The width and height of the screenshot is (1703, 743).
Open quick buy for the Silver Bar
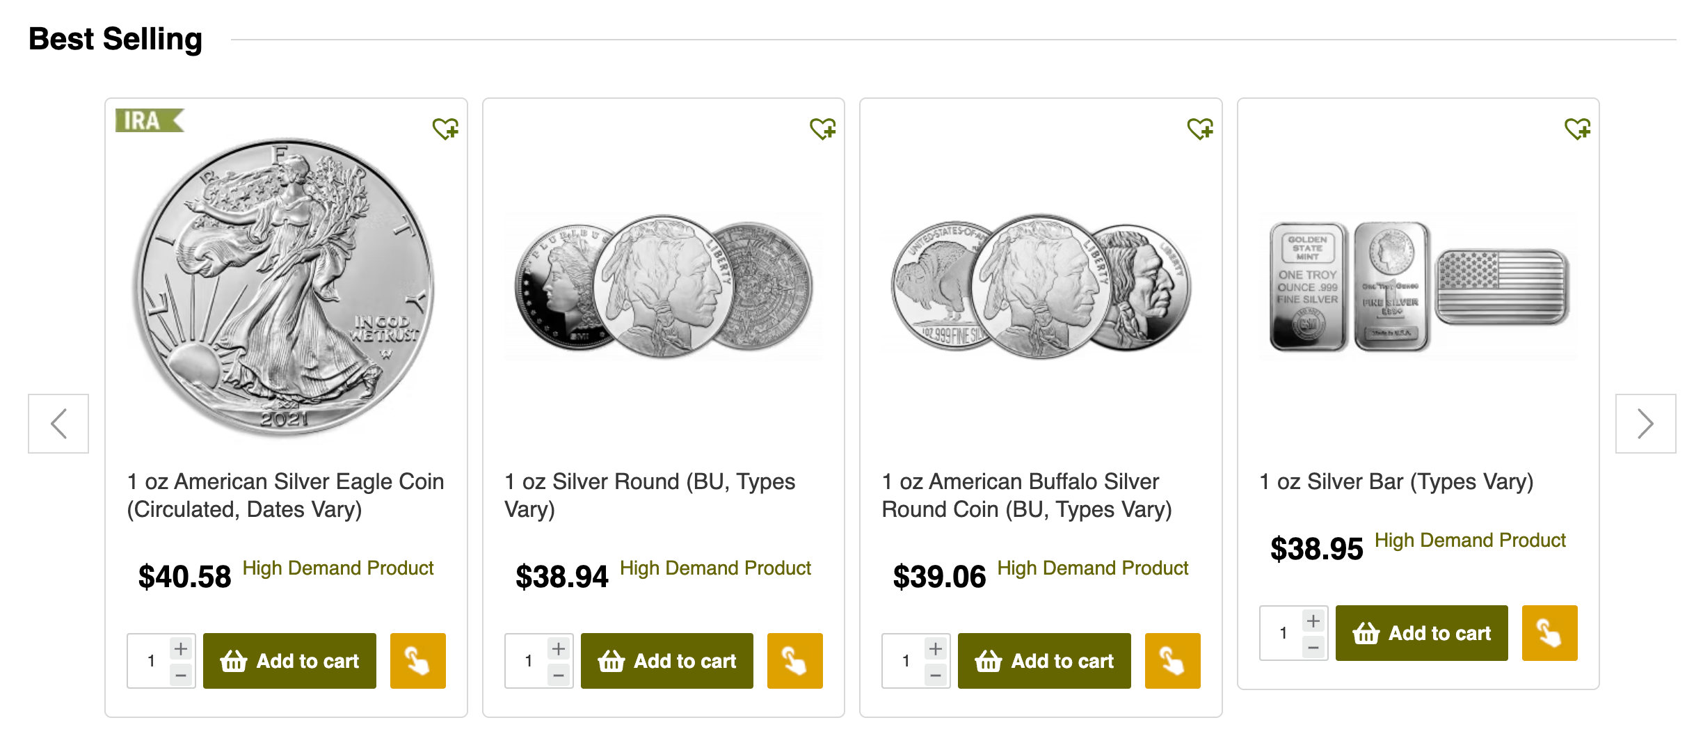pyautogui.click(x=1549, y=632)
